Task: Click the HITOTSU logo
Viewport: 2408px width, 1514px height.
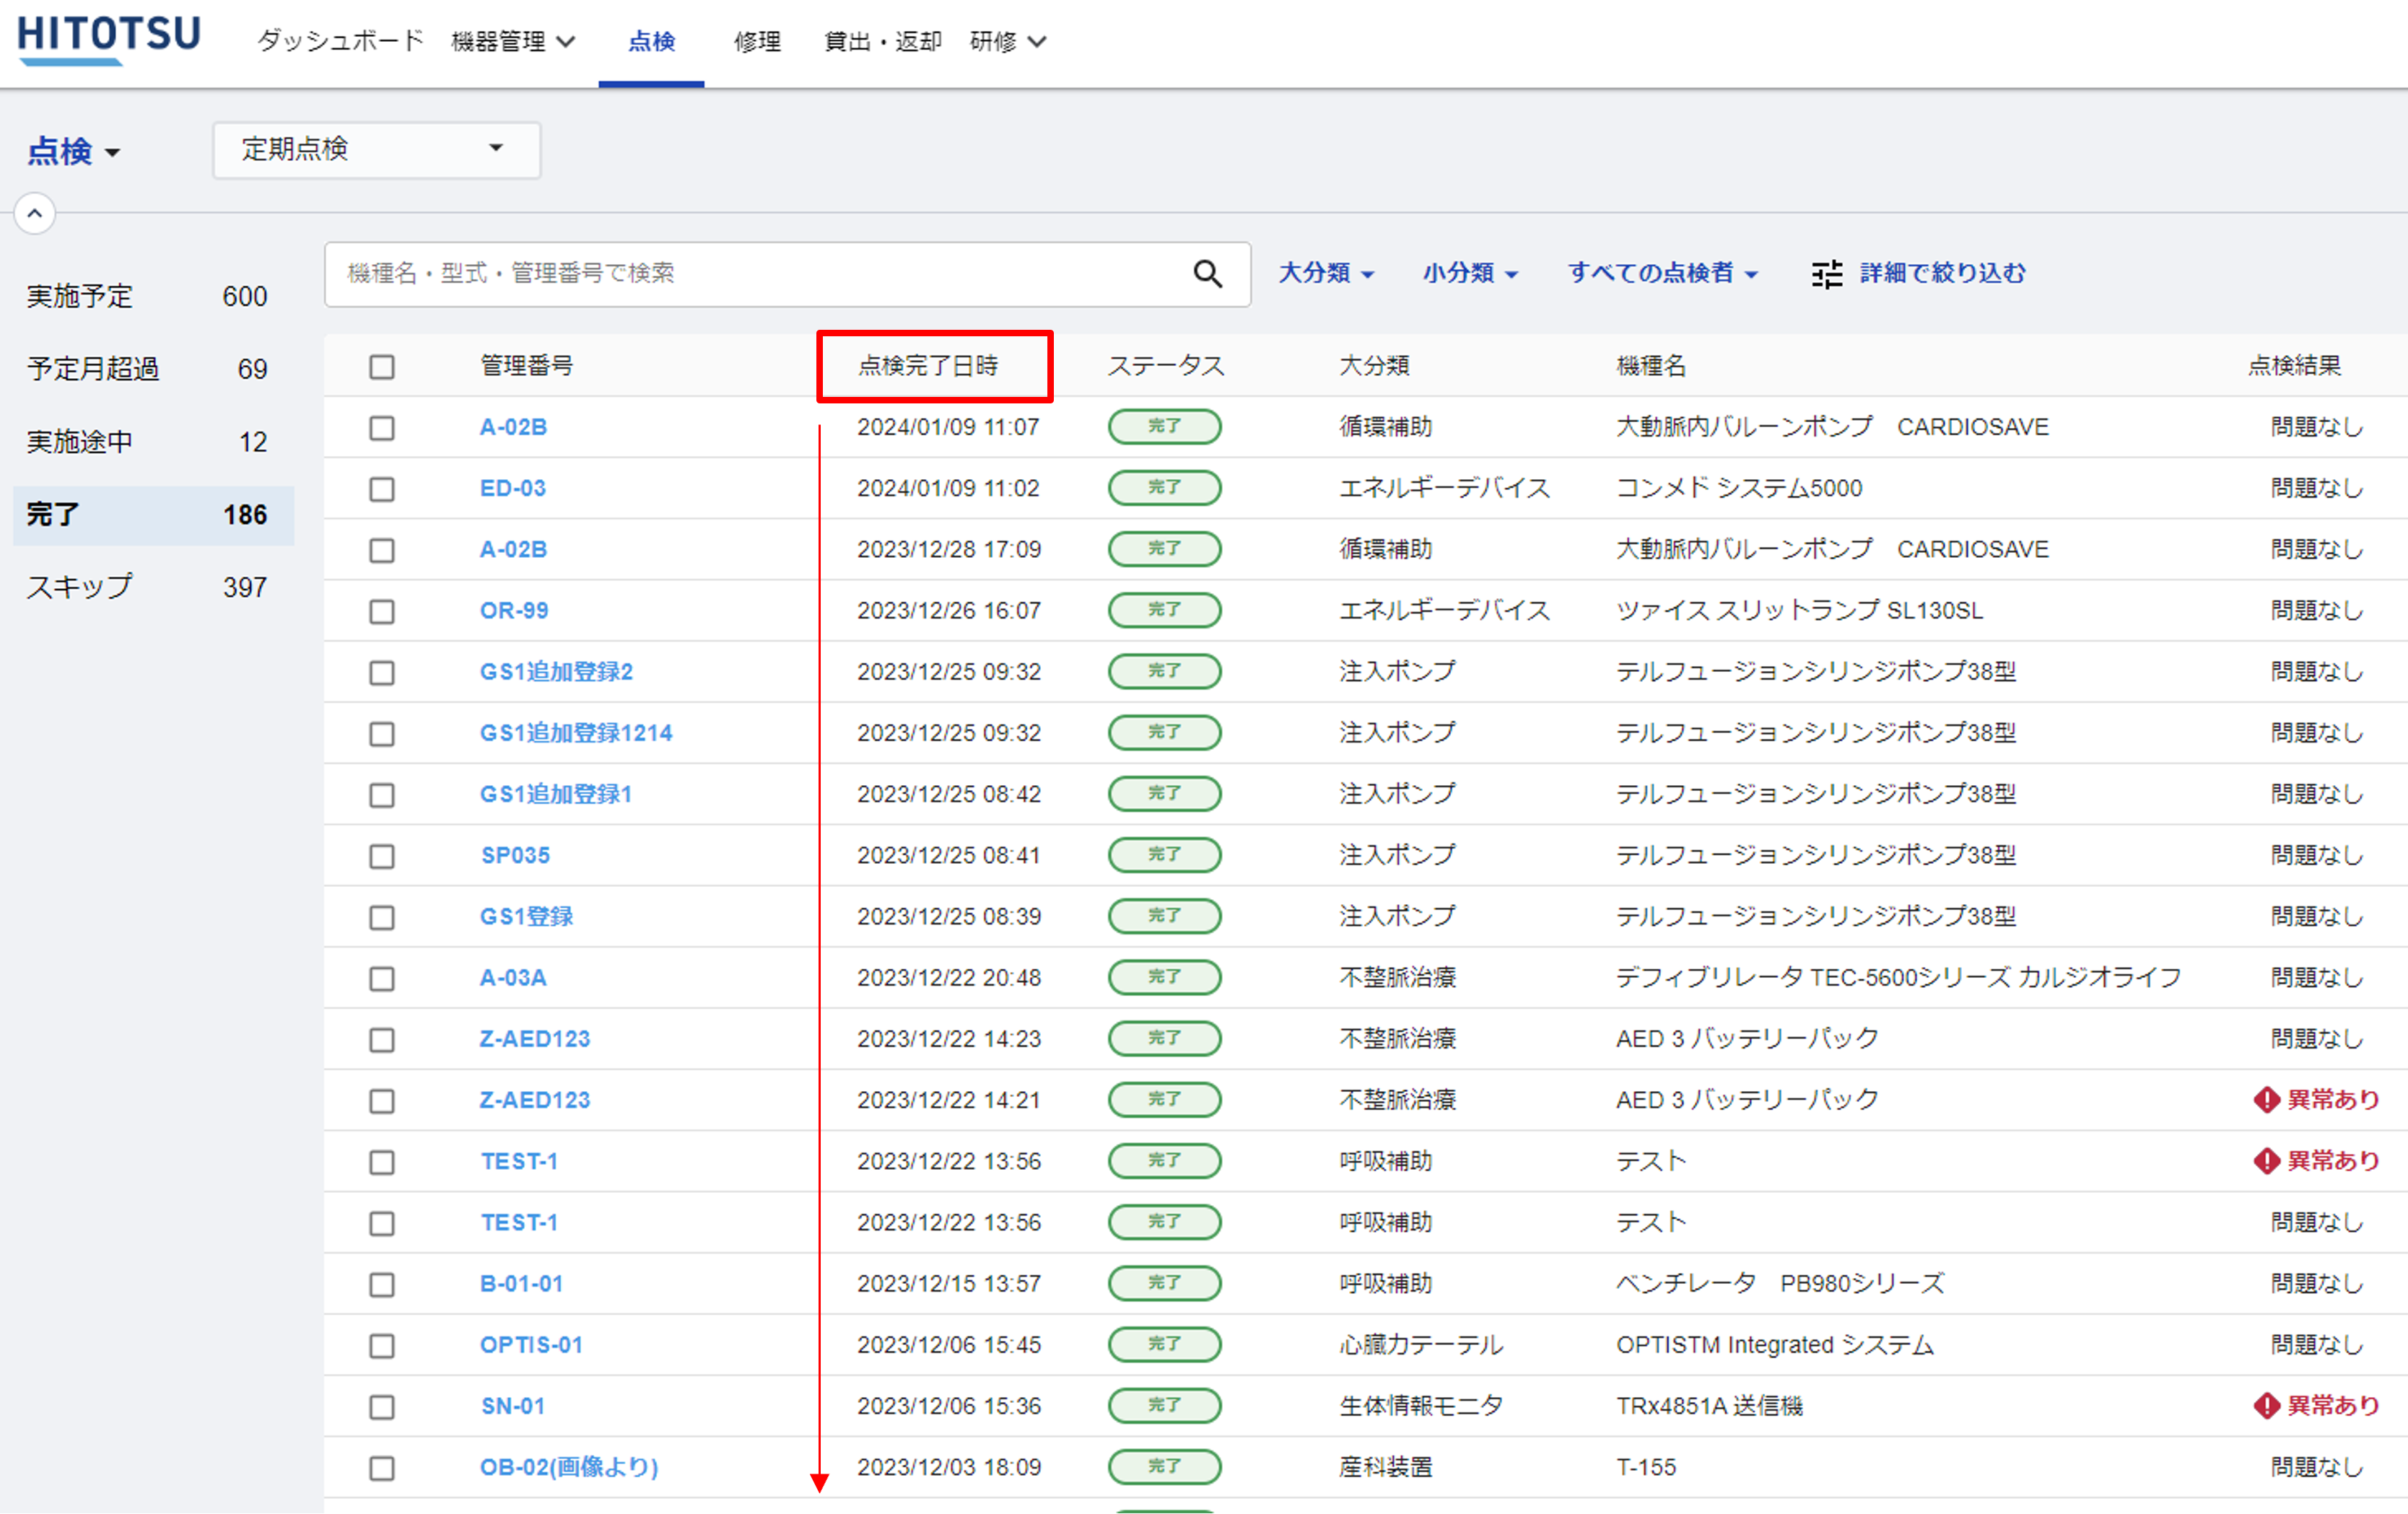Action: click(x=109, y=40)
